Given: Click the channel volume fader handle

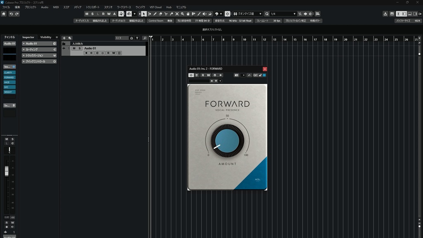Looking at the screenshot, I should click(x=7, y=171).
